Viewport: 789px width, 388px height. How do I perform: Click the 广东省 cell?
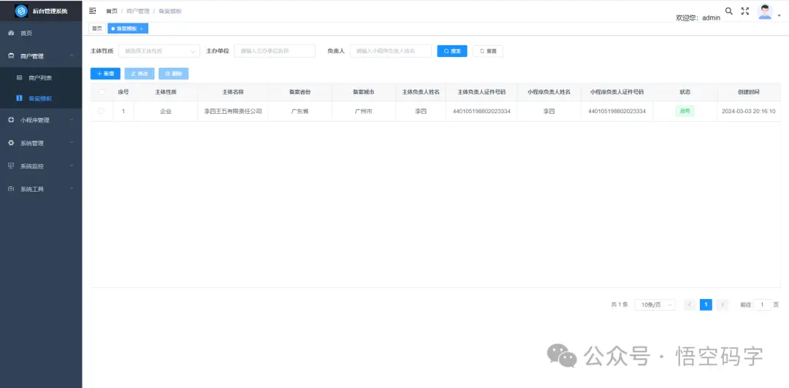click(300, 112)
